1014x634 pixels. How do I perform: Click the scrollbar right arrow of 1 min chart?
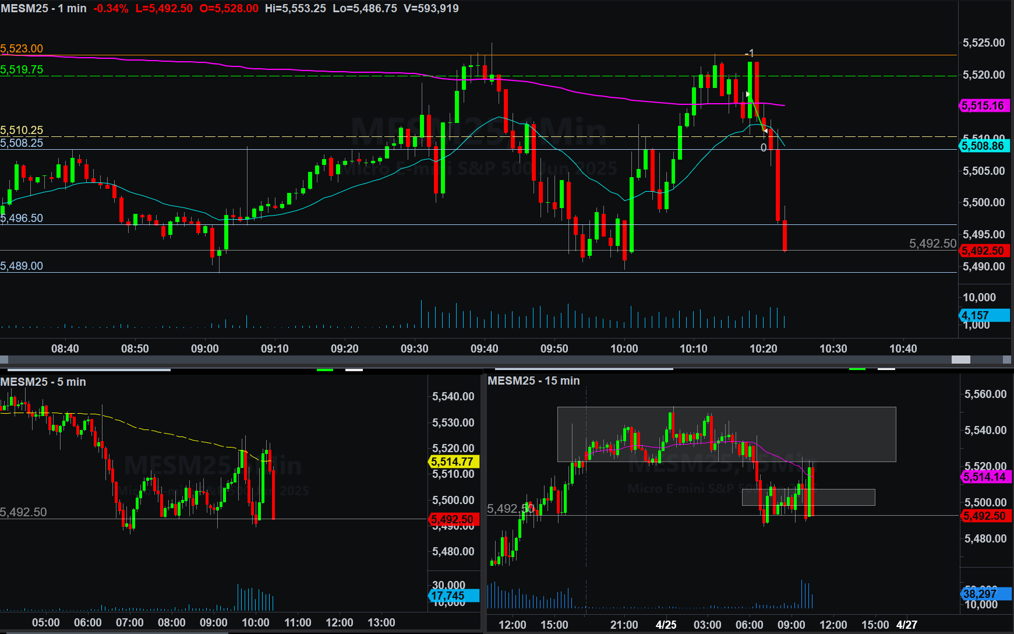coord(1008,360)
